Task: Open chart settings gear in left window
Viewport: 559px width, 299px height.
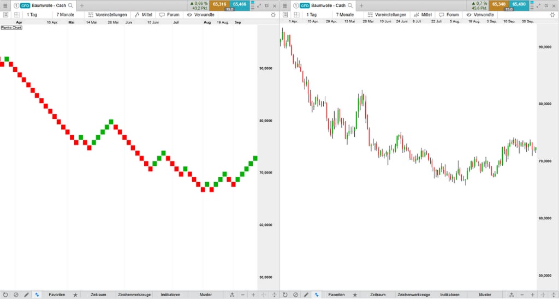Action: click(x=273, y=15)
